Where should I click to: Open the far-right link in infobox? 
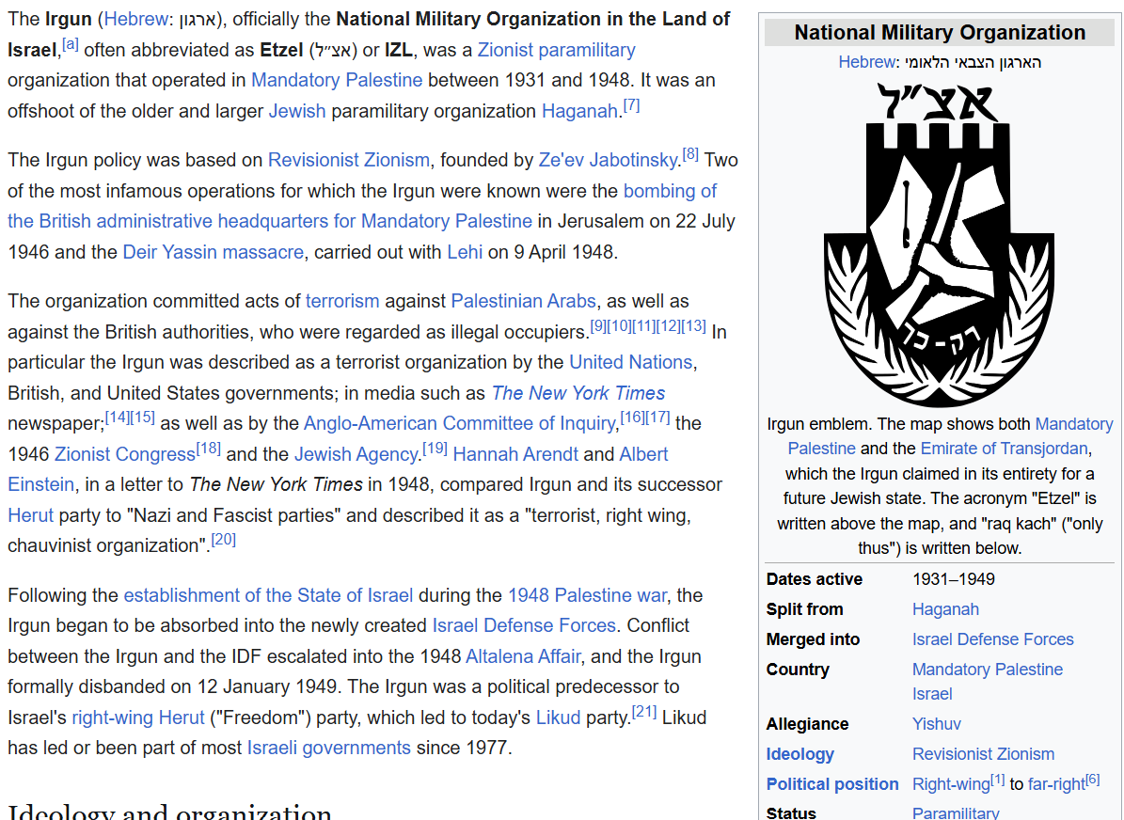click(1056, 785)
